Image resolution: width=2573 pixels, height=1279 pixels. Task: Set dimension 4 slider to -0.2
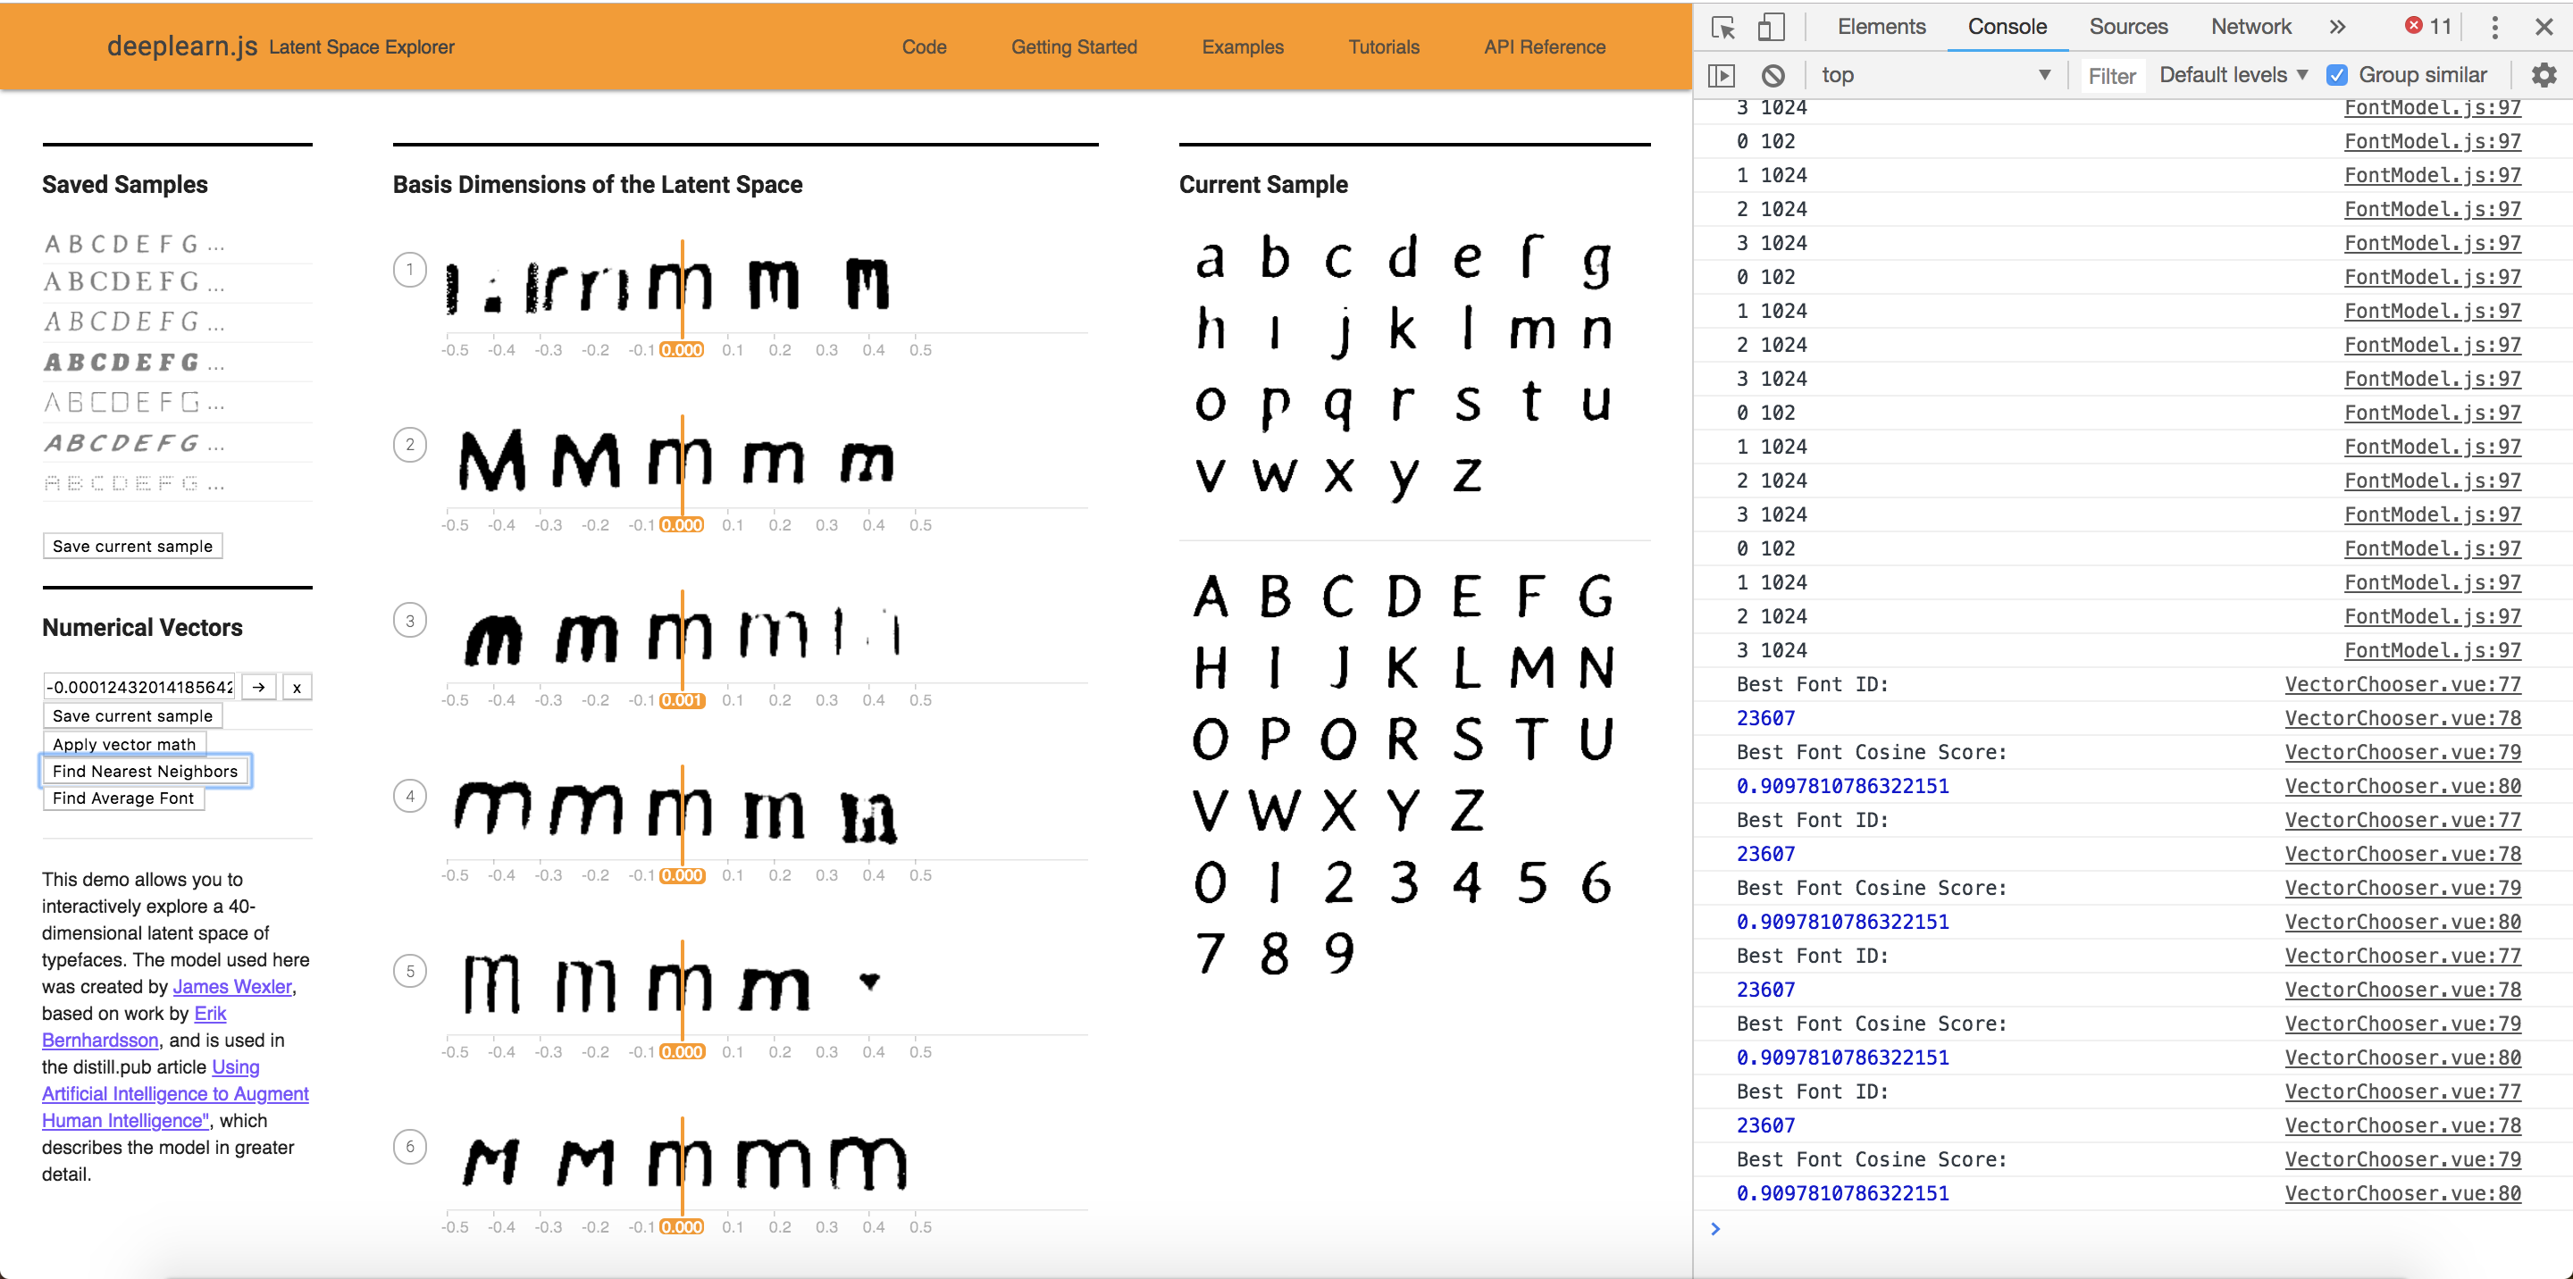[595, 875]
